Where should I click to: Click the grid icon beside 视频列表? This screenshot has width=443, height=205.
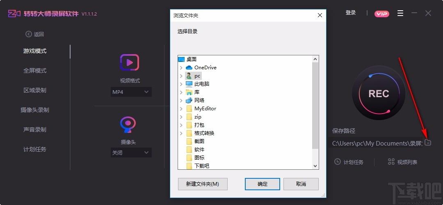pos(391,162)
